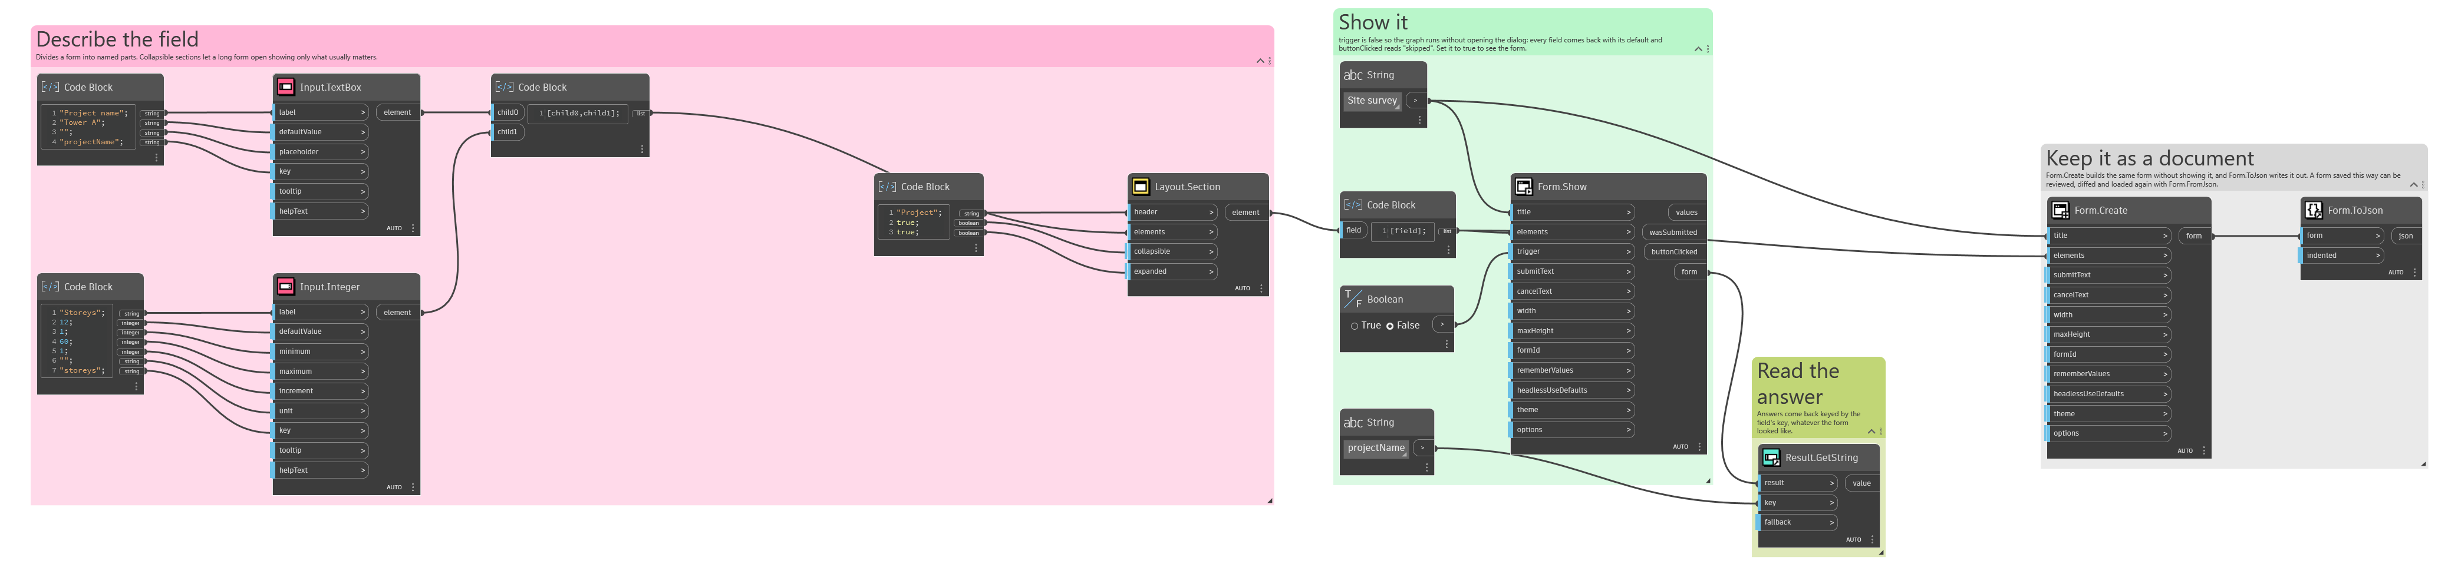Open the theme port chevron on Form.Create
The width and height of the screenshot is (2458, 564).
(2166, 414)
